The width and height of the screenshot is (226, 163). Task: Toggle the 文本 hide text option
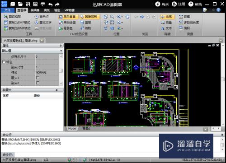coord(166,28)
